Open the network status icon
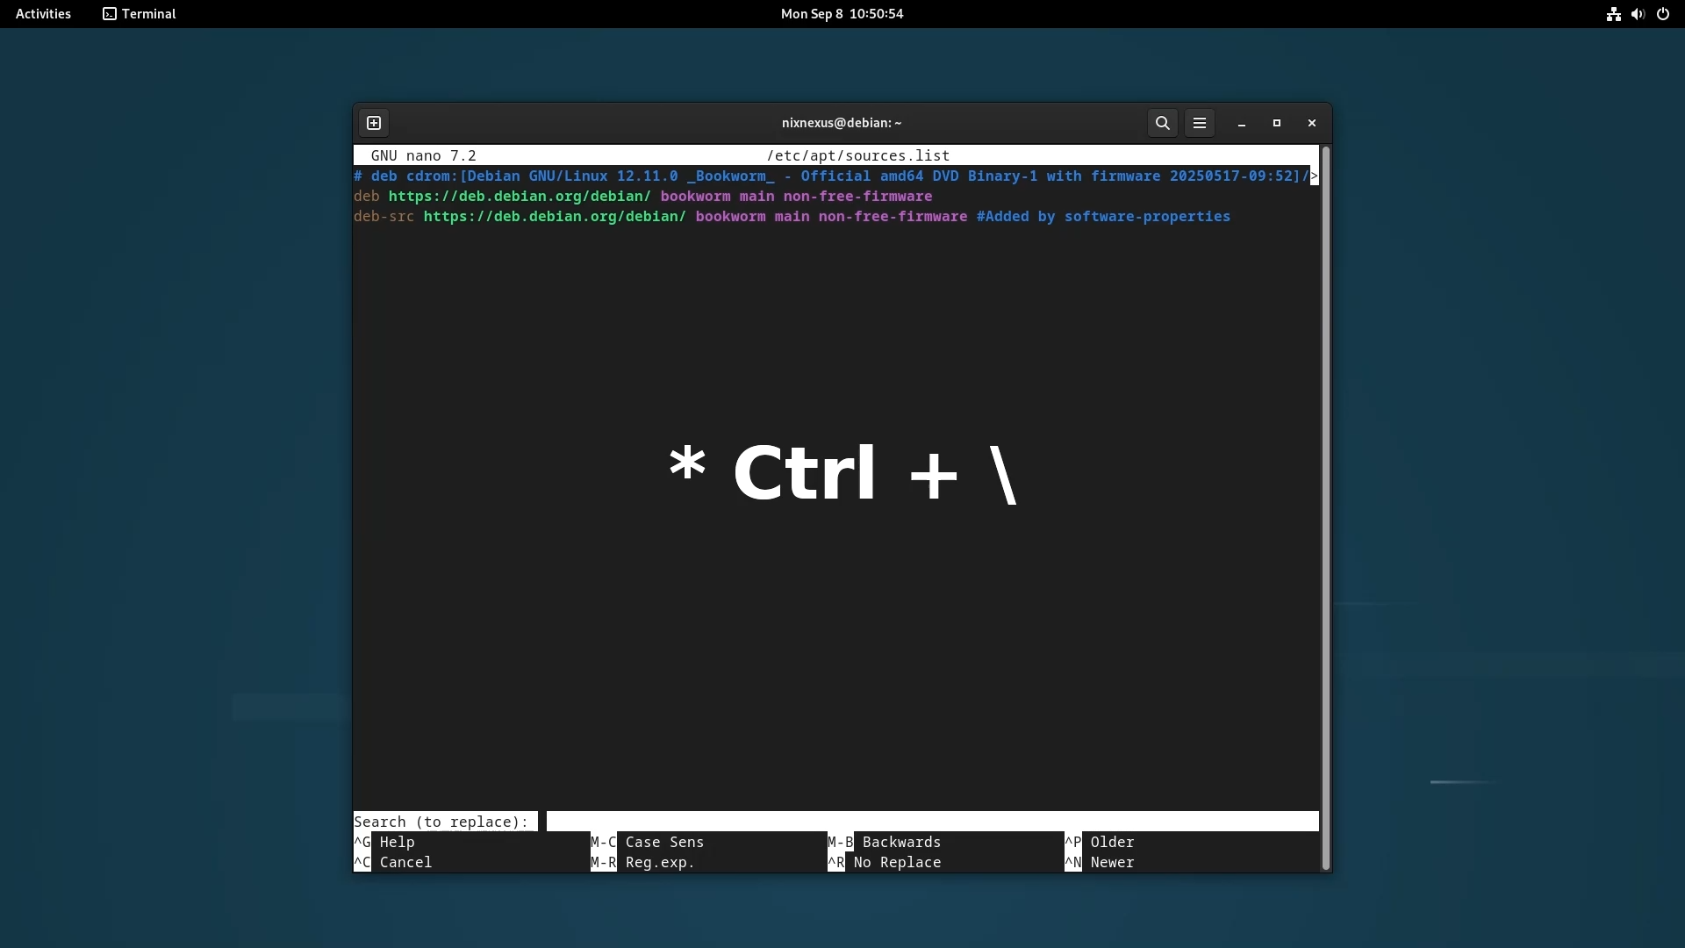This screenshot has width=1685, height=948. click(x=1613, y=14)
